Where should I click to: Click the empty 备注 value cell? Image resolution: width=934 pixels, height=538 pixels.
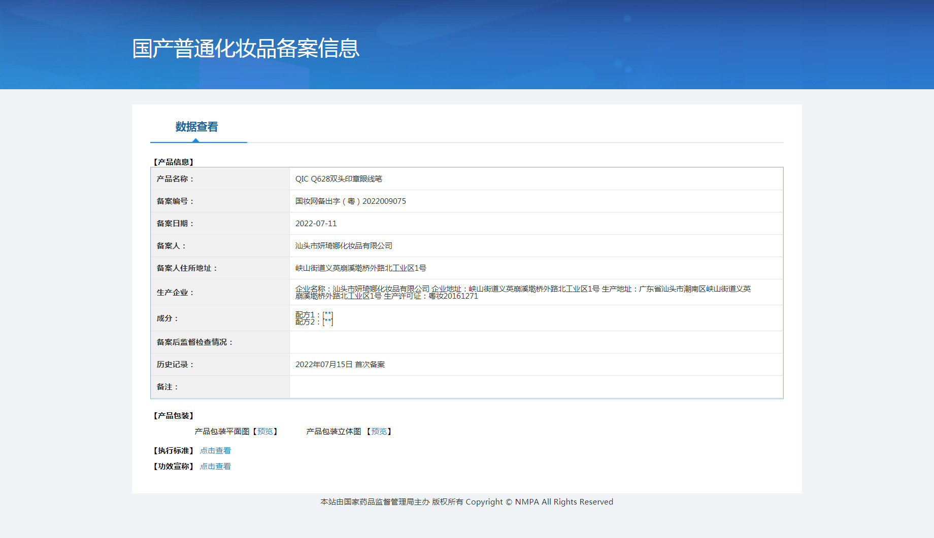[x=536, y=387]
